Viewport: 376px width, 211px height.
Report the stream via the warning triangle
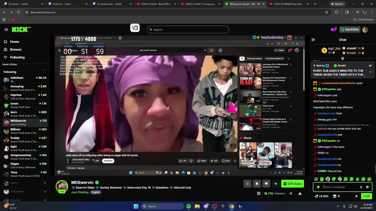point(300,193)
